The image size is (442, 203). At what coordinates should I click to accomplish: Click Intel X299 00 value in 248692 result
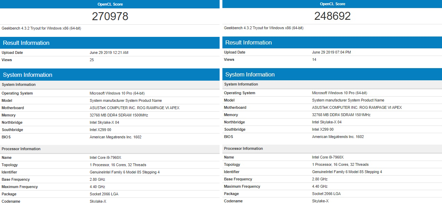point(323,129)
